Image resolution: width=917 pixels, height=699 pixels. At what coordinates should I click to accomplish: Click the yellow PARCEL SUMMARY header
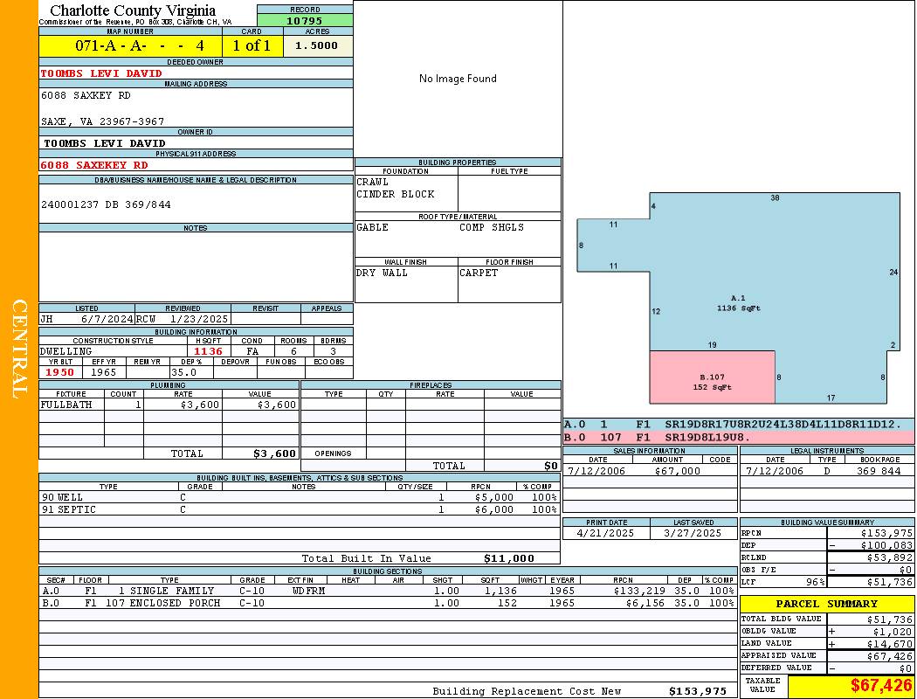pos(826,604)
